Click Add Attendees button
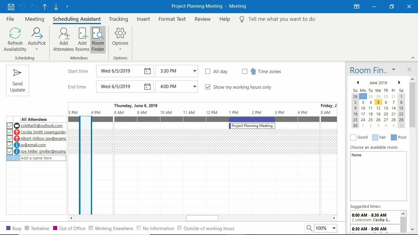 [x=64, y=40]
